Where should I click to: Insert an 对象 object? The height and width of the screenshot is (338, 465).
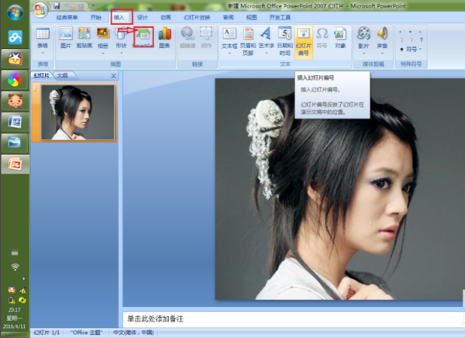tap(340, 38)
